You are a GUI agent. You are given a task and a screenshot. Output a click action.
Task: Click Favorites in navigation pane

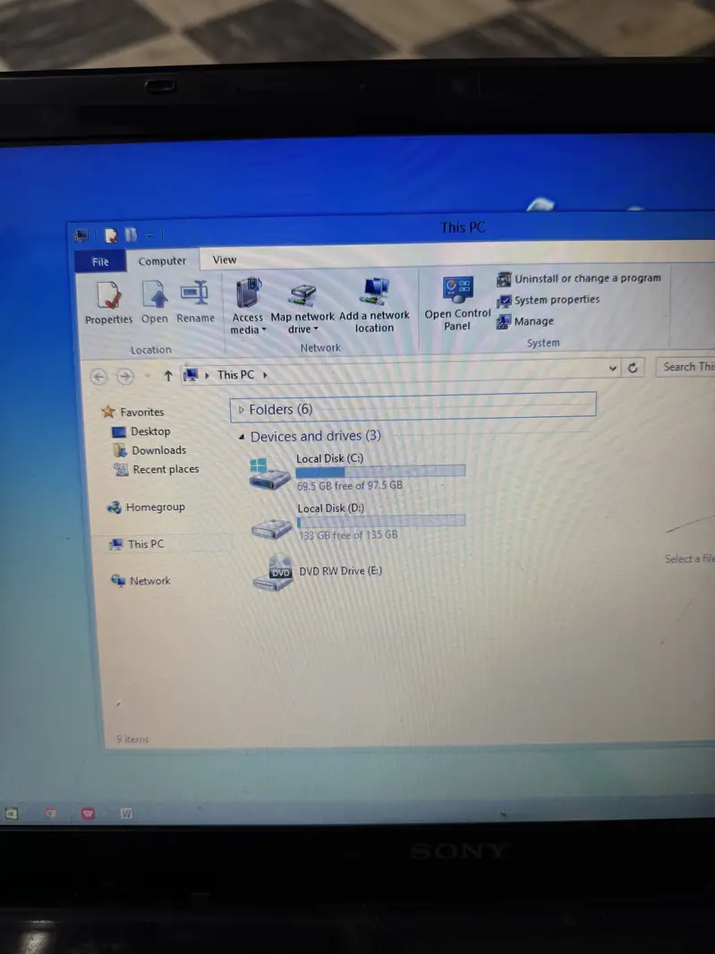[x=133, y=412]
